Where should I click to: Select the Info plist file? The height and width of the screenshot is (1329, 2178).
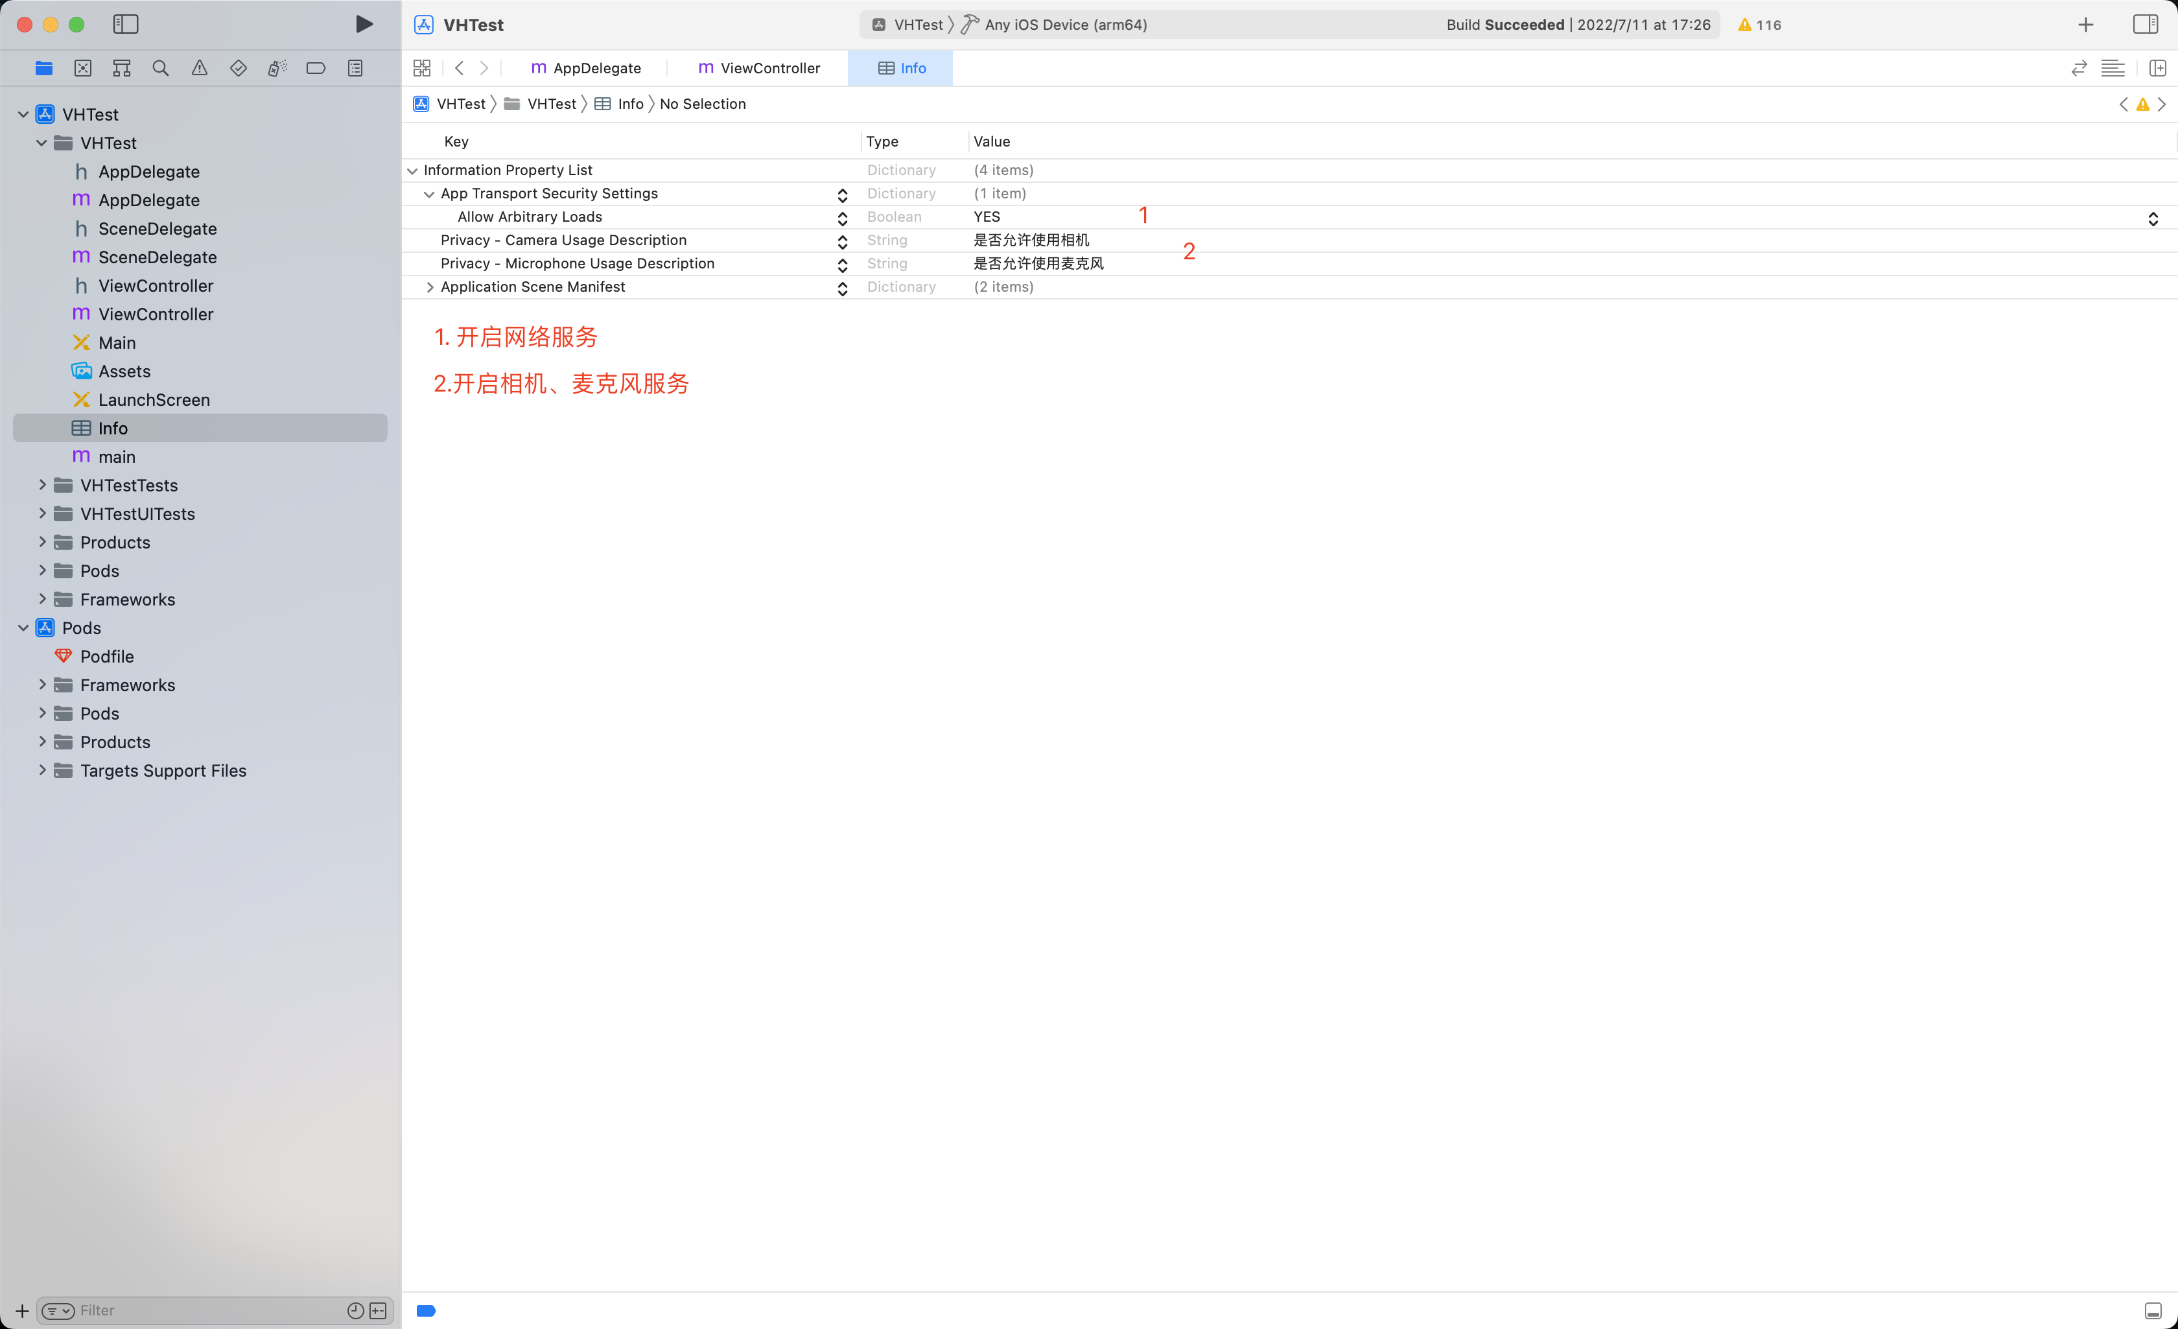click(x=201, y=428)
